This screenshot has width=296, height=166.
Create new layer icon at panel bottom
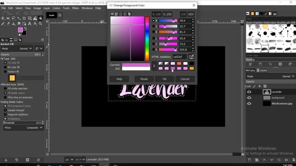click(249, 160)
